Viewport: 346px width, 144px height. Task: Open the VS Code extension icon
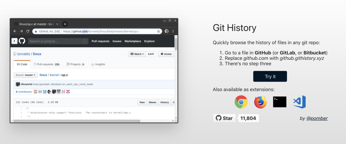tap(299, 102)
